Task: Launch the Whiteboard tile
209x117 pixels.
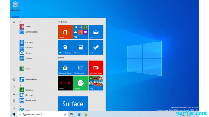Action: coord(81,68)
